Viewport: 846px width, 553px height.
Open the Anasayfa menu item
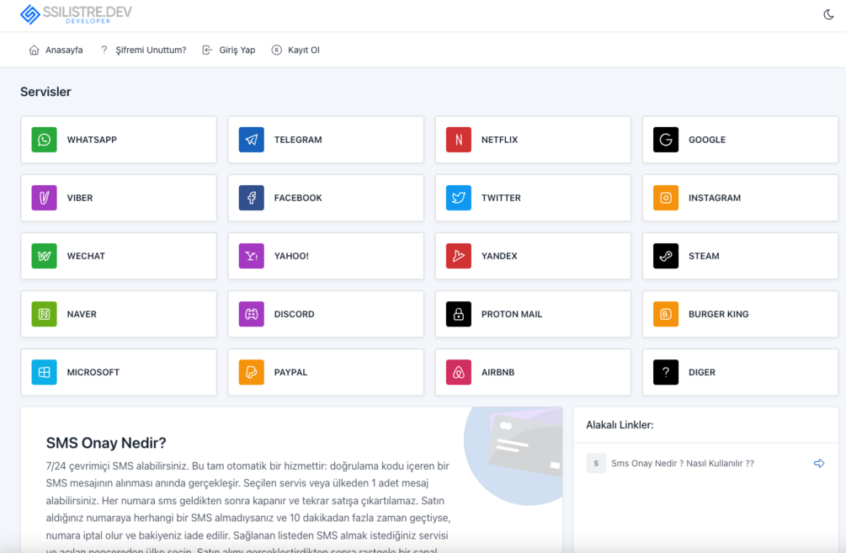pyautogui.click(x=56, y=51)
